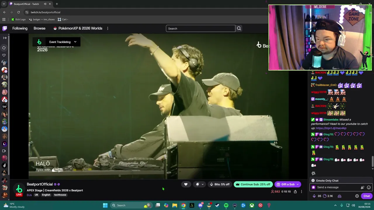Image resolution: width=374 pixels, height=210 pixels.
Task: Open the Chrome apps grid in bookmarks bar
Action: 4,20
